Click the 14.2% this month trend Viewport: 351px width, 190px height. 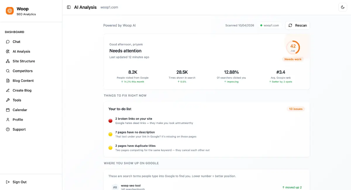(133, 82)
